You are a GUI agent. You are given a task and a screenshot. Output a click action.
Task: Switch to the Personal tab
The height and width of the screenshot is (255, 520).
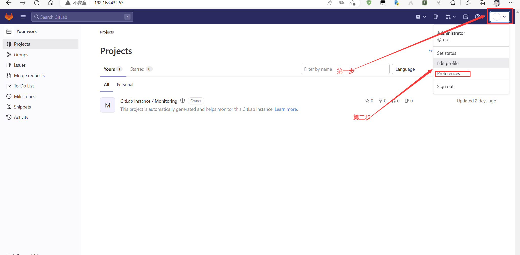click(125, 84)
